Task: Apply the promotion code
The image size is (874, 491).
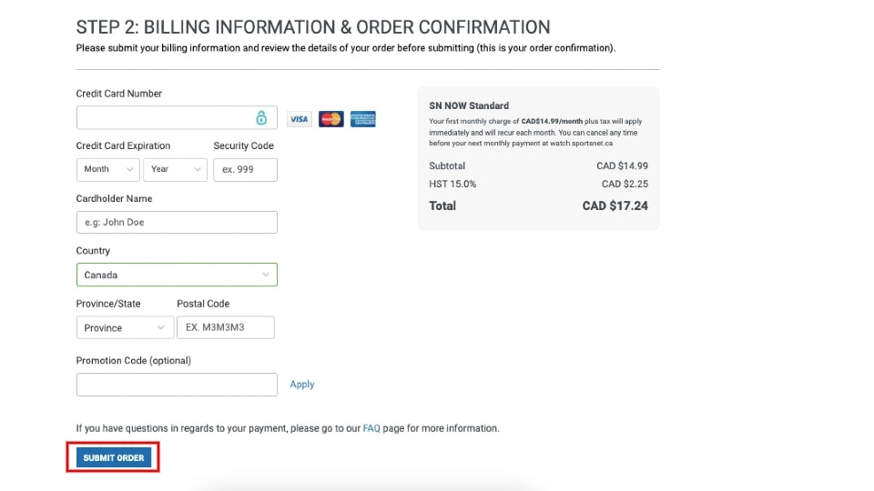Action: (302, 385)
